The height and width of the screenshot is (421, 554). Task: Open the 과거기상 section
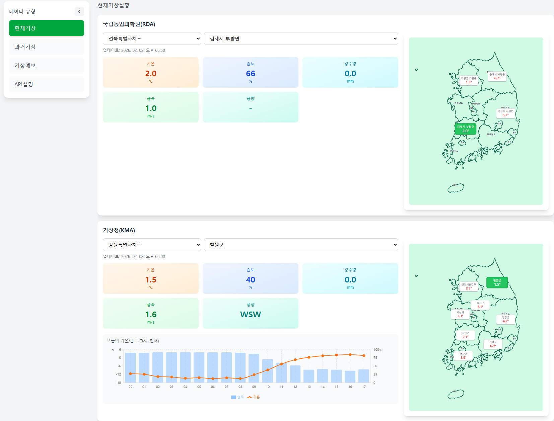46,47
